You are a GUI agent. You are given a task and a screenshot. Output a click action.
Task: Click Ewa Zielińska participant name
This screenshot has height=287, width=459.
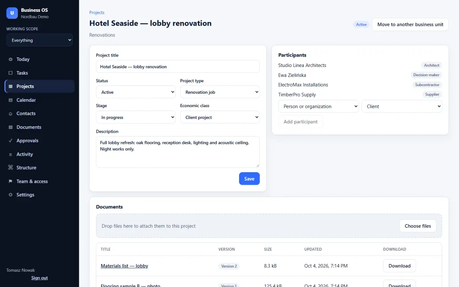[x=292, y=75]
